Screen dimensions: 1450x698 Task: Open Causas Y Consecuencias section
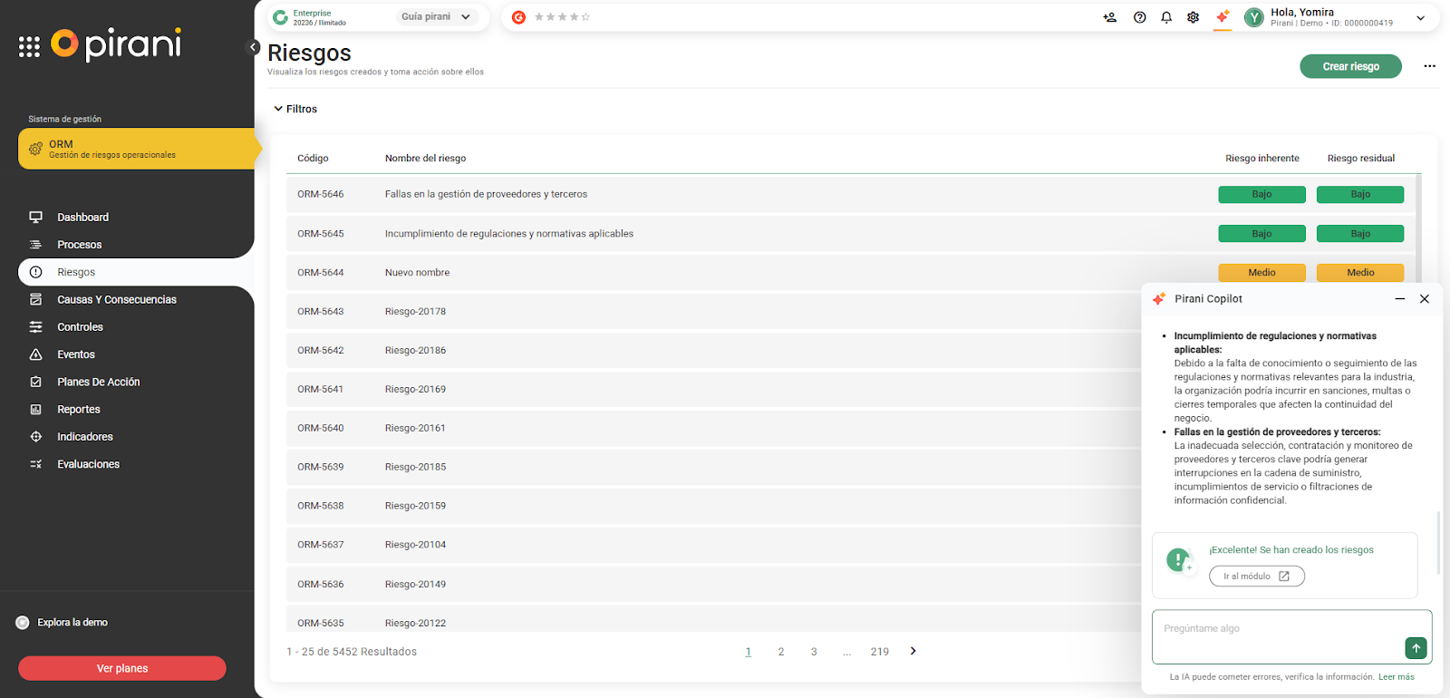[x=116, y=300]
